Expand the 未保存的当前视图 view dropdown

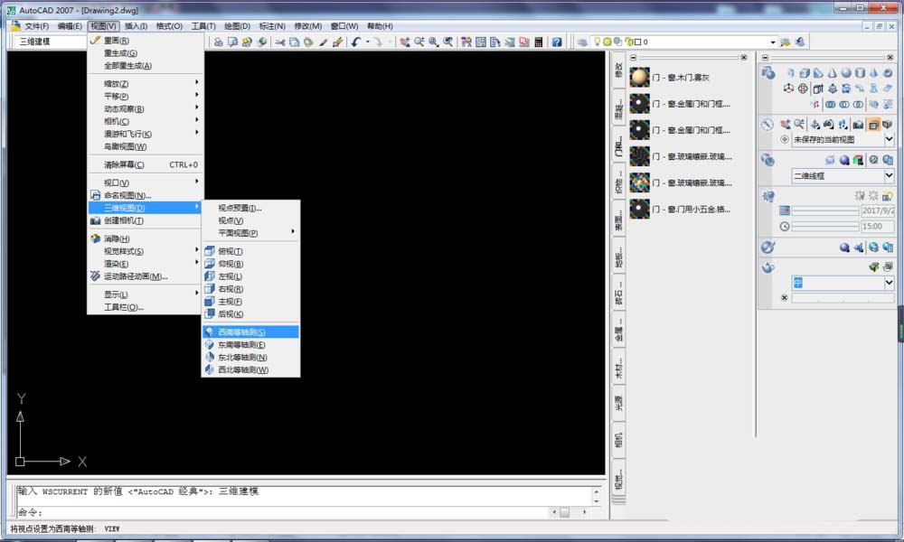click(x=890, y=140)
